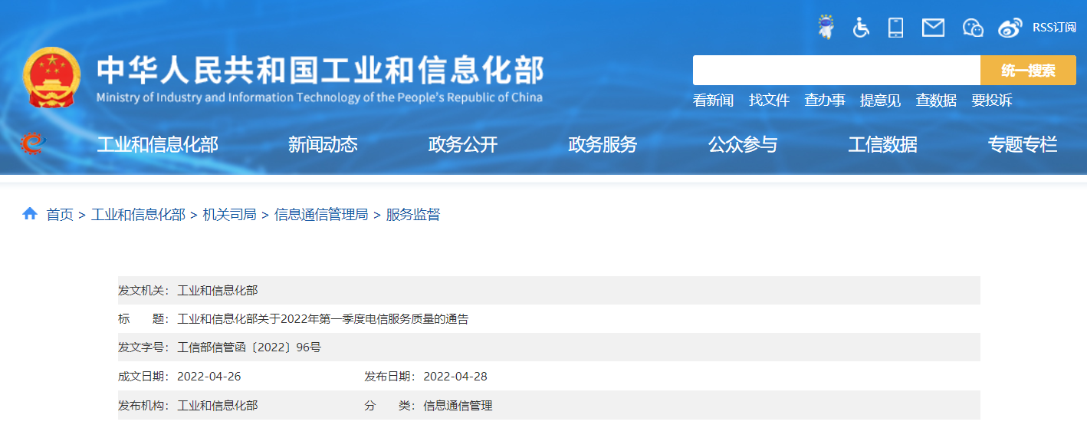This screenshot has height=438, width=1087.
Task: Open the WeChat icon in header
Action: 973,28
